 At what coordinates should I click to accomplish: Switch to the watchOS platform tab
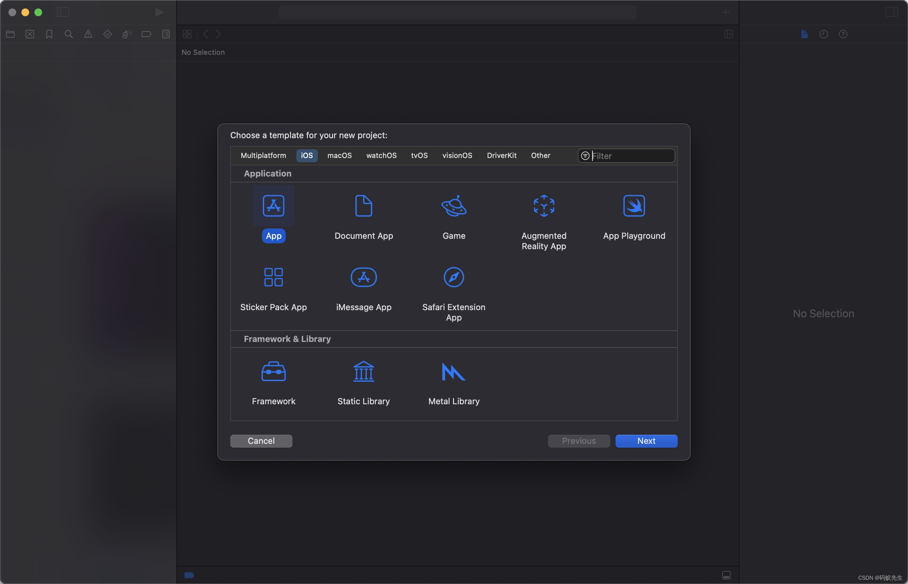pyautogui.click(x=382, y=156)
